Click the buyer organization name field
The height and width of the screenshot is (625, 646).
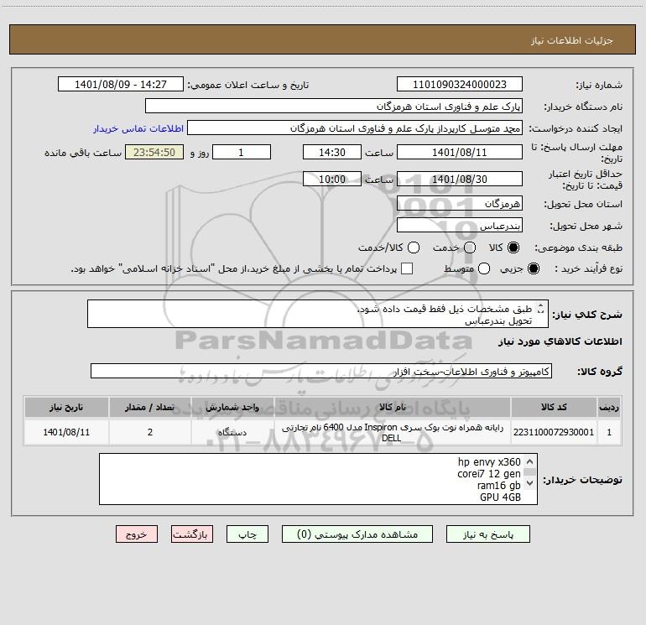[x=334, y=107]
